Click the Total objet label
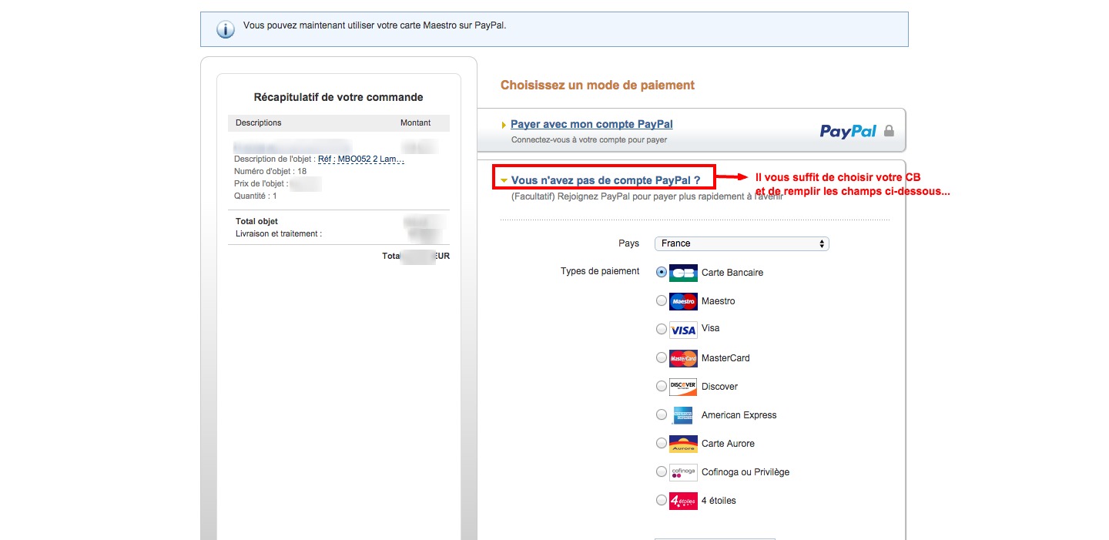This screenshot has width=1109, height=540. tap(256, 221)
